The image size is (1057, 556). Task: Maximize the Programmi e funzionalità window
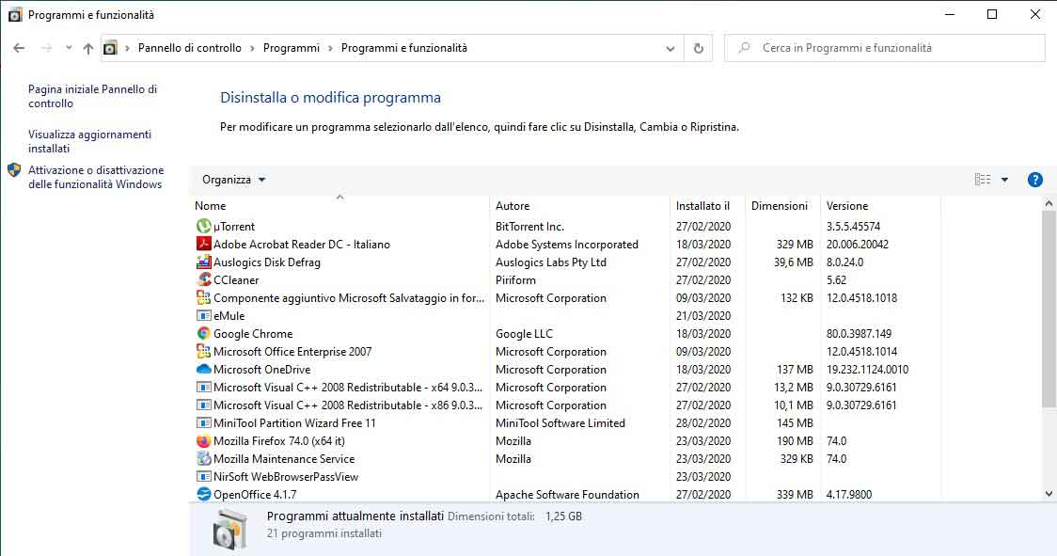click(x=991, y=14)
